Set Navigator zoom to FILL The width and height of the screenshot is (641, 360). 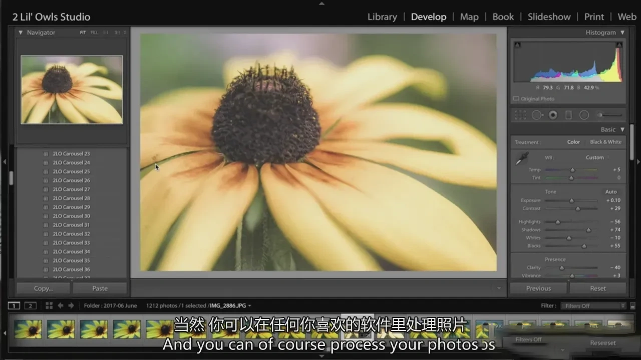(94, 32)
